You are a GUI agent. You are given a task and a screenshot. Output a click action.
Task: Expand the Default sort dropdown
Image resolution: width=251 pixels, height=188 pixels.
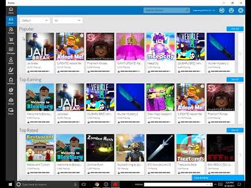click(35, 20)
